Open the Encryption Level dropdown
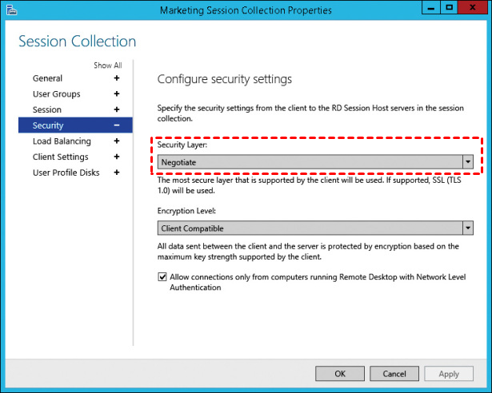492x393 pixels. (468, 228)
